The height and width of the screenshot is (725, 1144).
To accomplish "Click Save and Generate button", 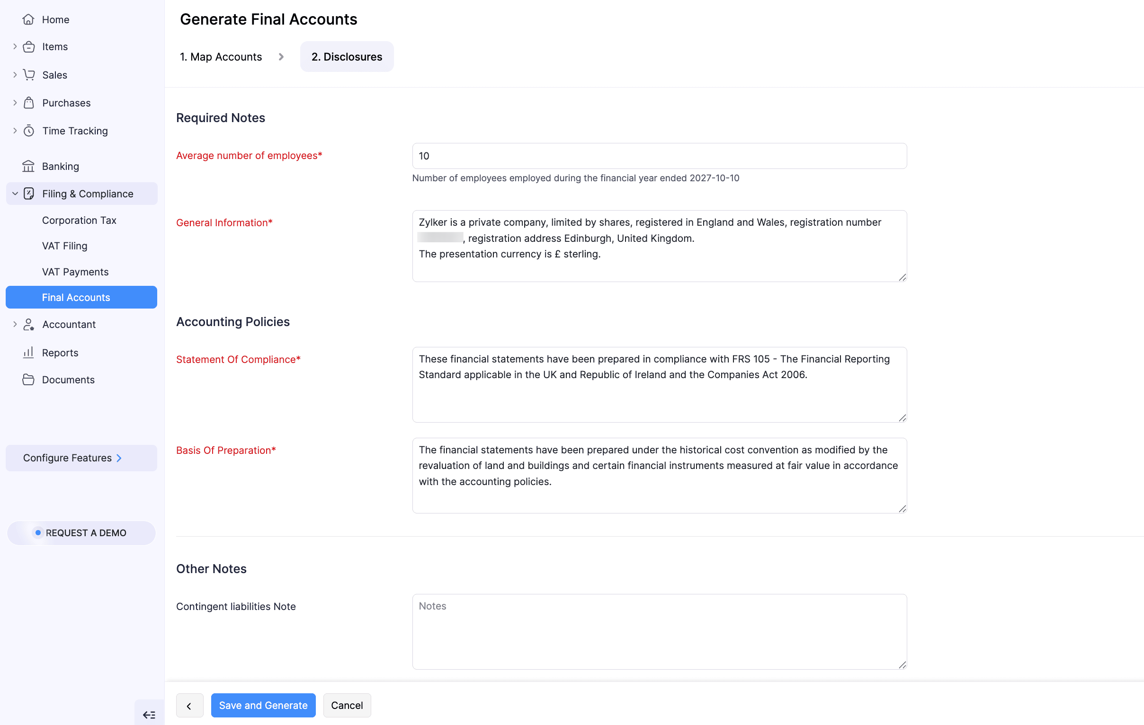I will (263, 705).
